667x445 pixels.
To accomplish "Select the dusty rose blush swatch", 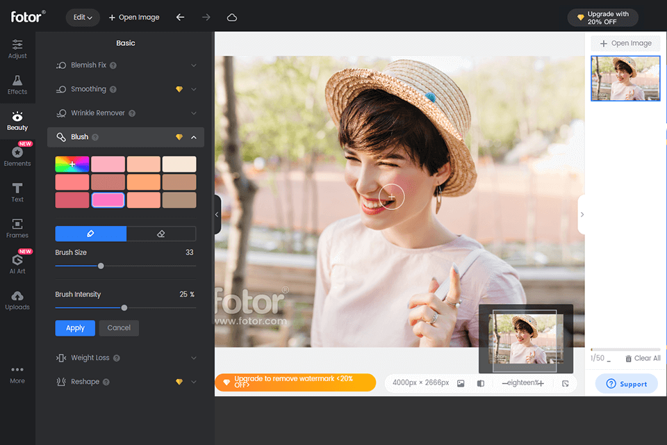I will click(108, 182).
